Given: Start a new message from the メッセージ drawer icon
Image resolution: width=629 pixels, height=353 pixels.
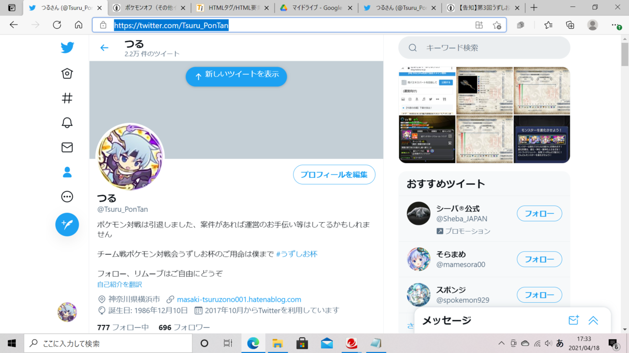Looking at the screenshot, I should (x=573, y=320).
